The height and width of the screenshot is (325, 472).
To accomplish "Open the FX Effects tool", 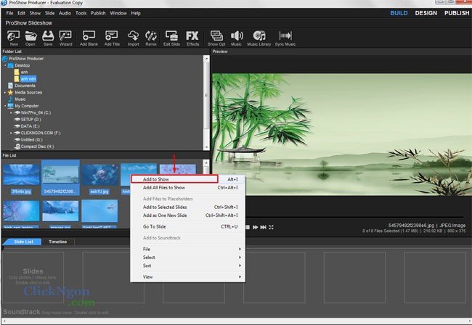I will [x=192, y=38].
